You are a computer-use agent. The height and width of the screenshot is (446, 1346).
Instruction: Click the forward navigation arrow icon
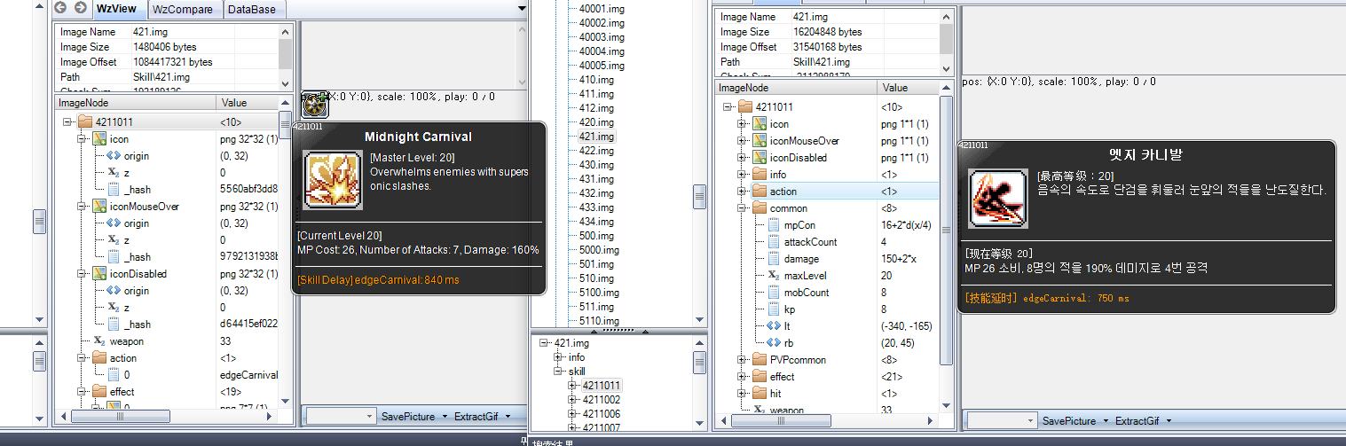[80, 8]
